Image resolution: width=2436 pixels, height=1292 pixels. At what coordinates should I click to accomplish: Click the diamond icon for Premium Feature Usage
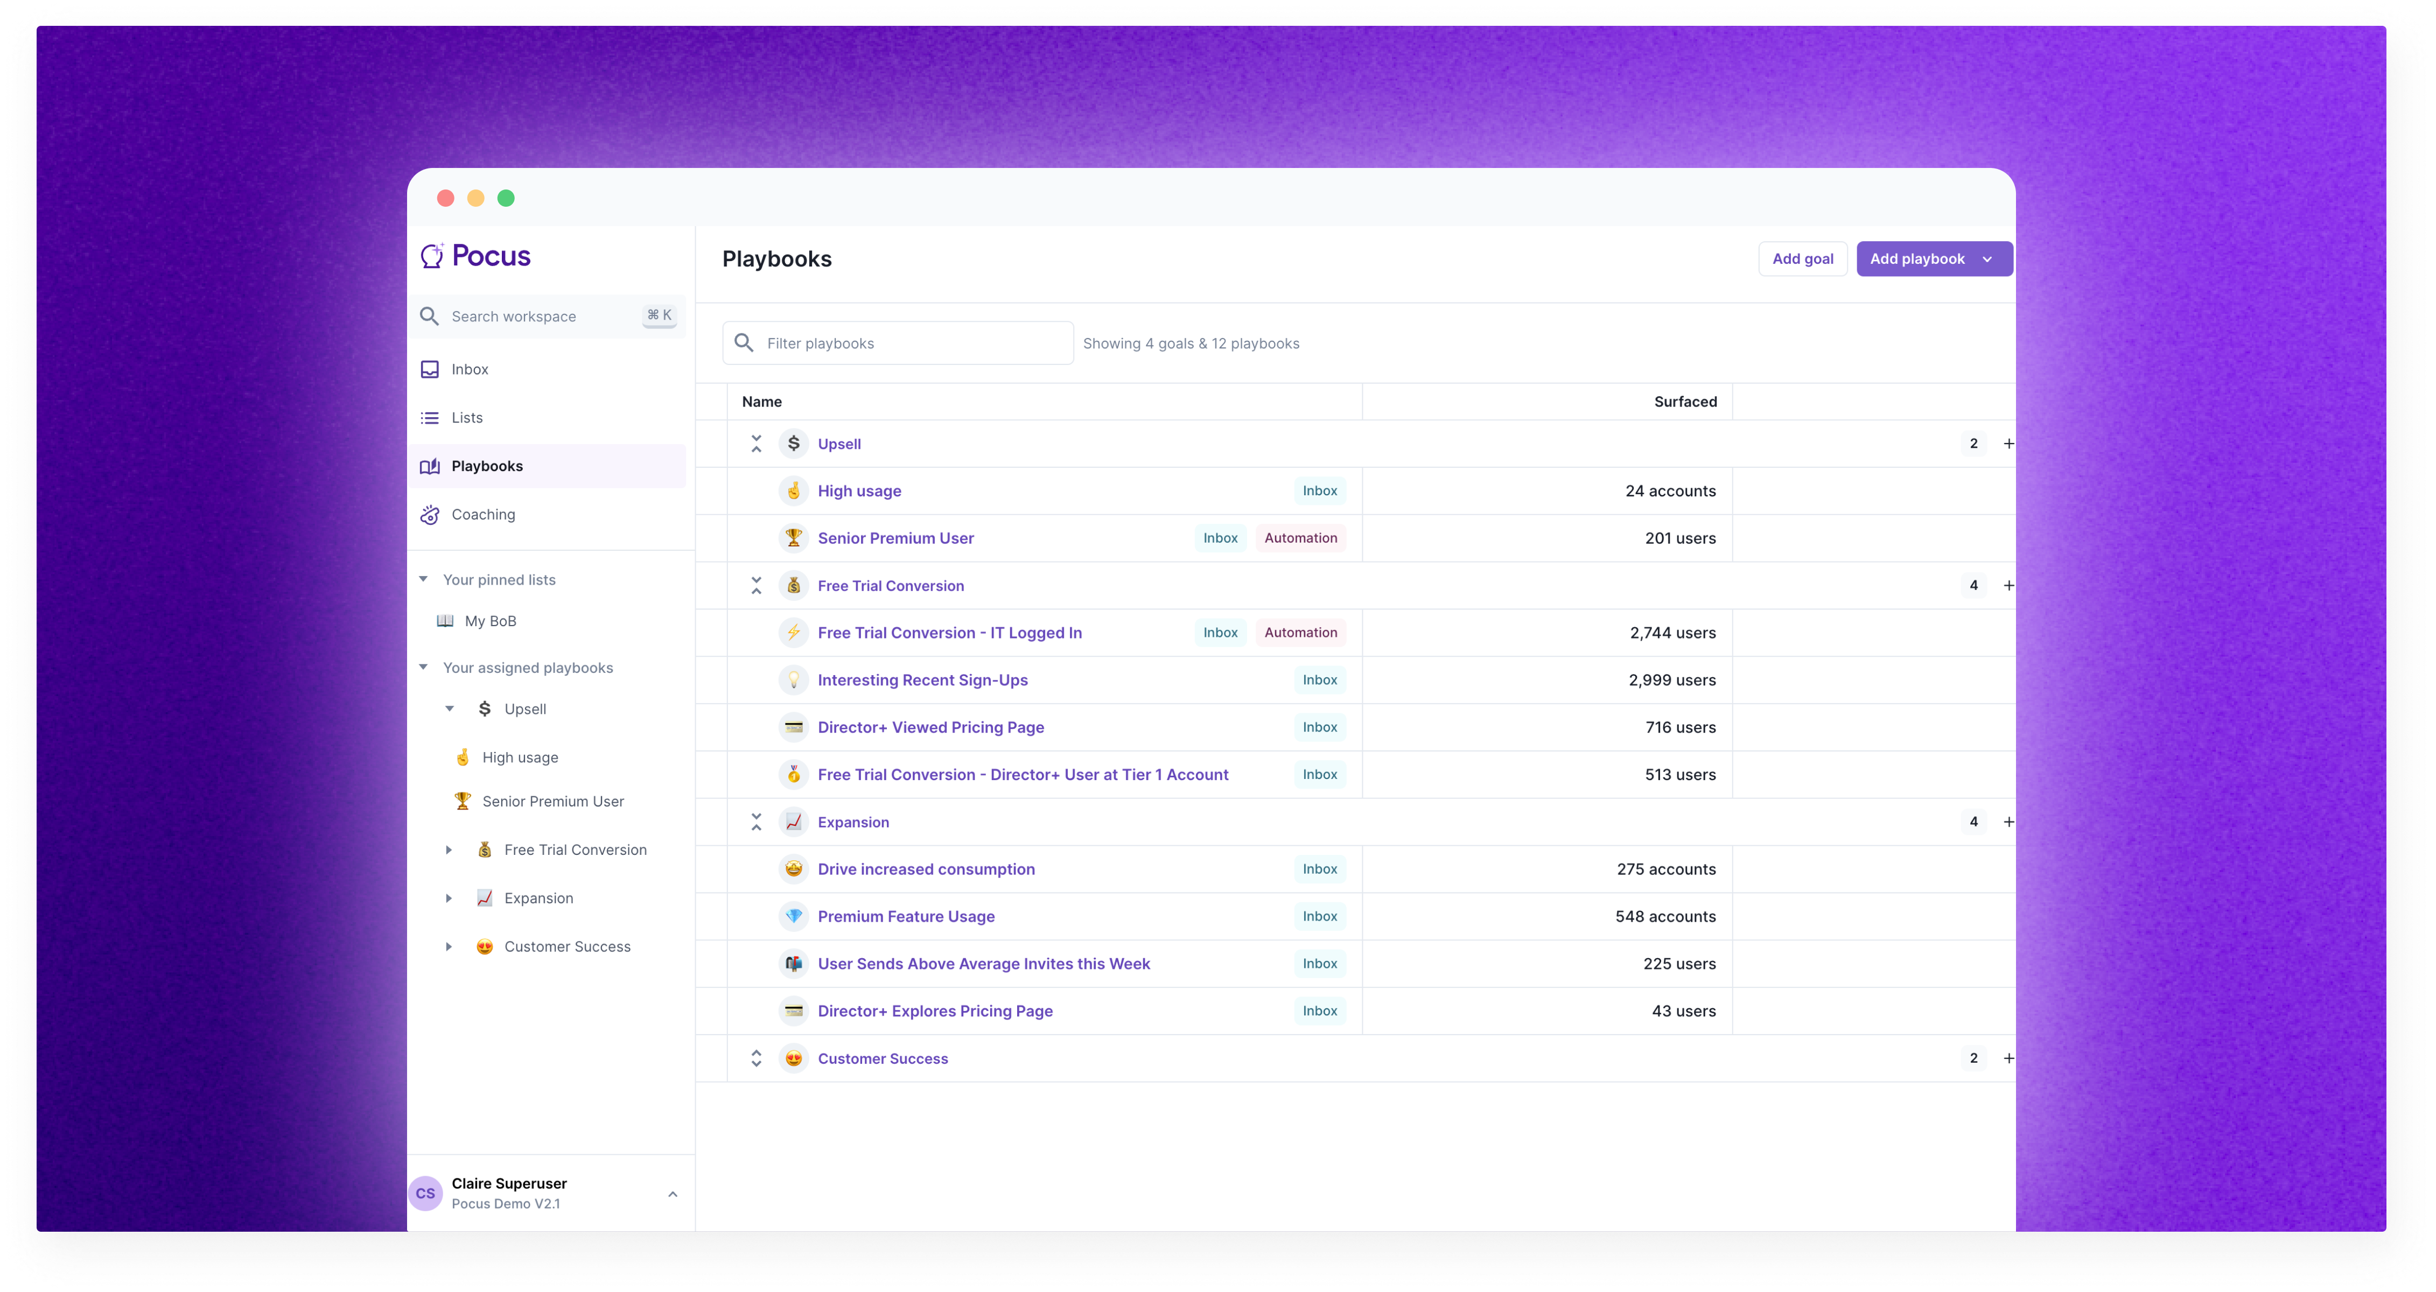pos(793,916)
